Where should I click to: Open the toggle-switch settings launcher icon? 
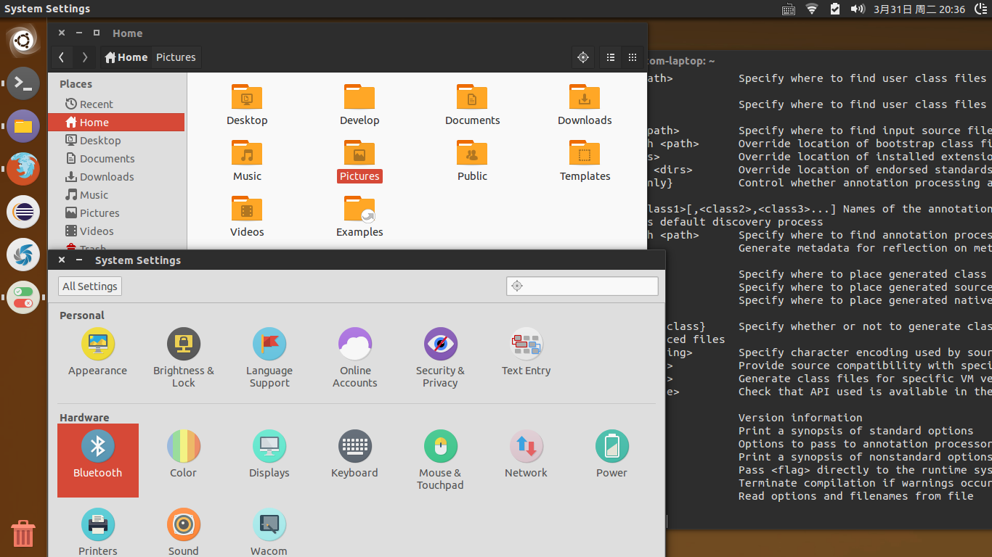[23, 297]
